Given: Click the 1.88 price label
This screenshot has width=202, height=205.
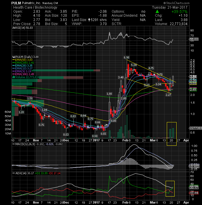Looking at the screenshot, I should [109, 94].
